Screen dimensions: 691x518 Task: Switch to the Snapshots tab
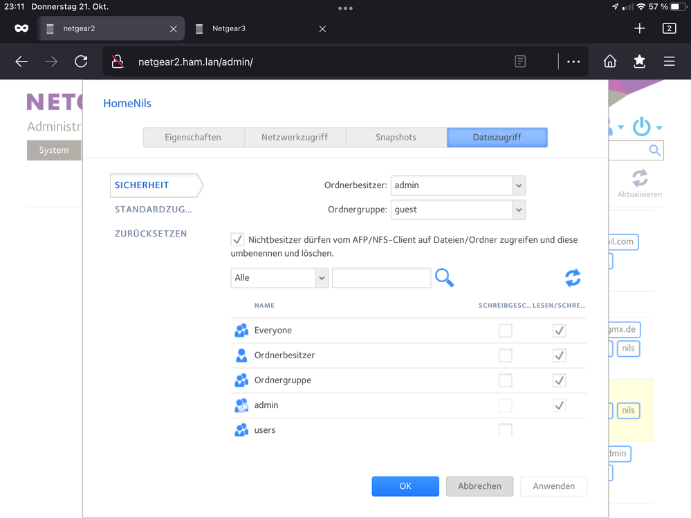(x=396, y=137)
